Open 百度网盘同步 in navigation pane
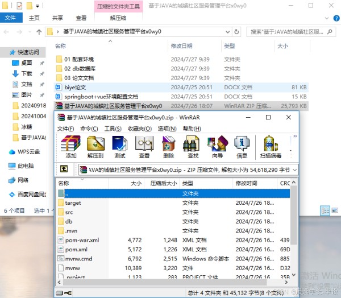Screen dimensions: 341x298 click(27, 194)
